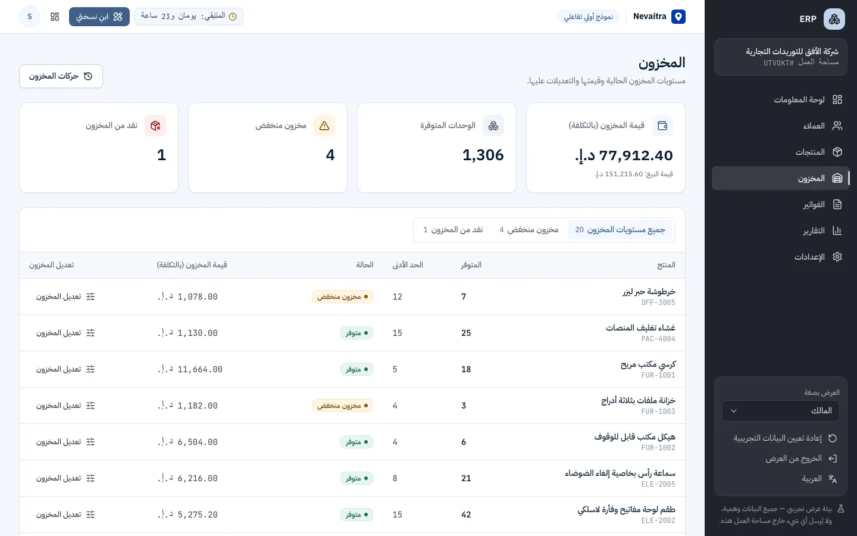Open 'المخزون' in sidebar navigation
The image size is (857, 536).
(x=781, y=178)
